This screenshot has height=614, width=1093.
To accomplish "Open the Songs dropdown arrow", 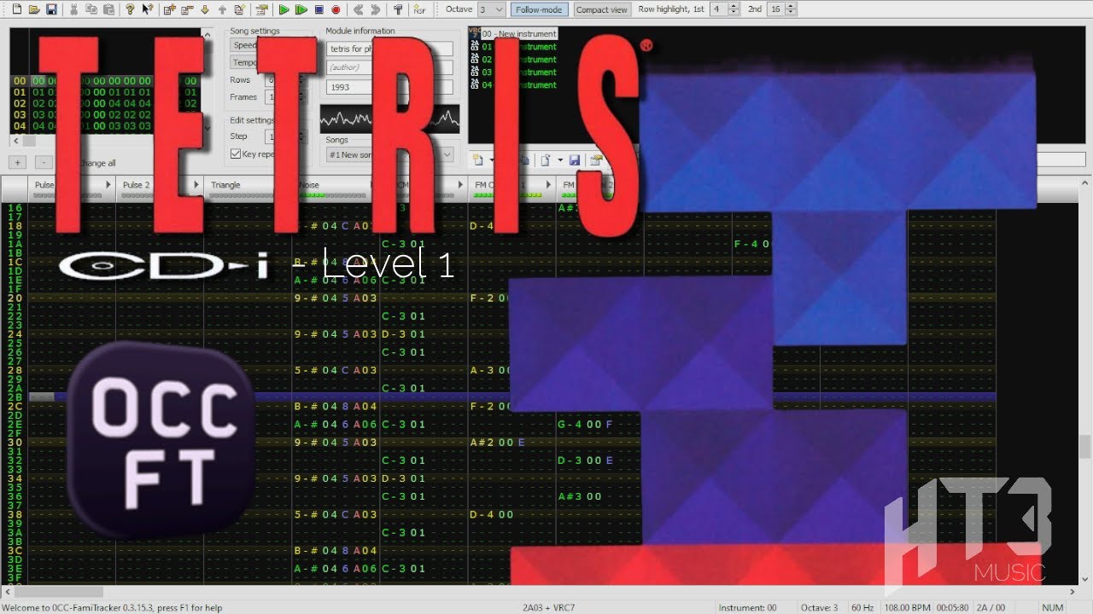I will click(x=447, y=154).
